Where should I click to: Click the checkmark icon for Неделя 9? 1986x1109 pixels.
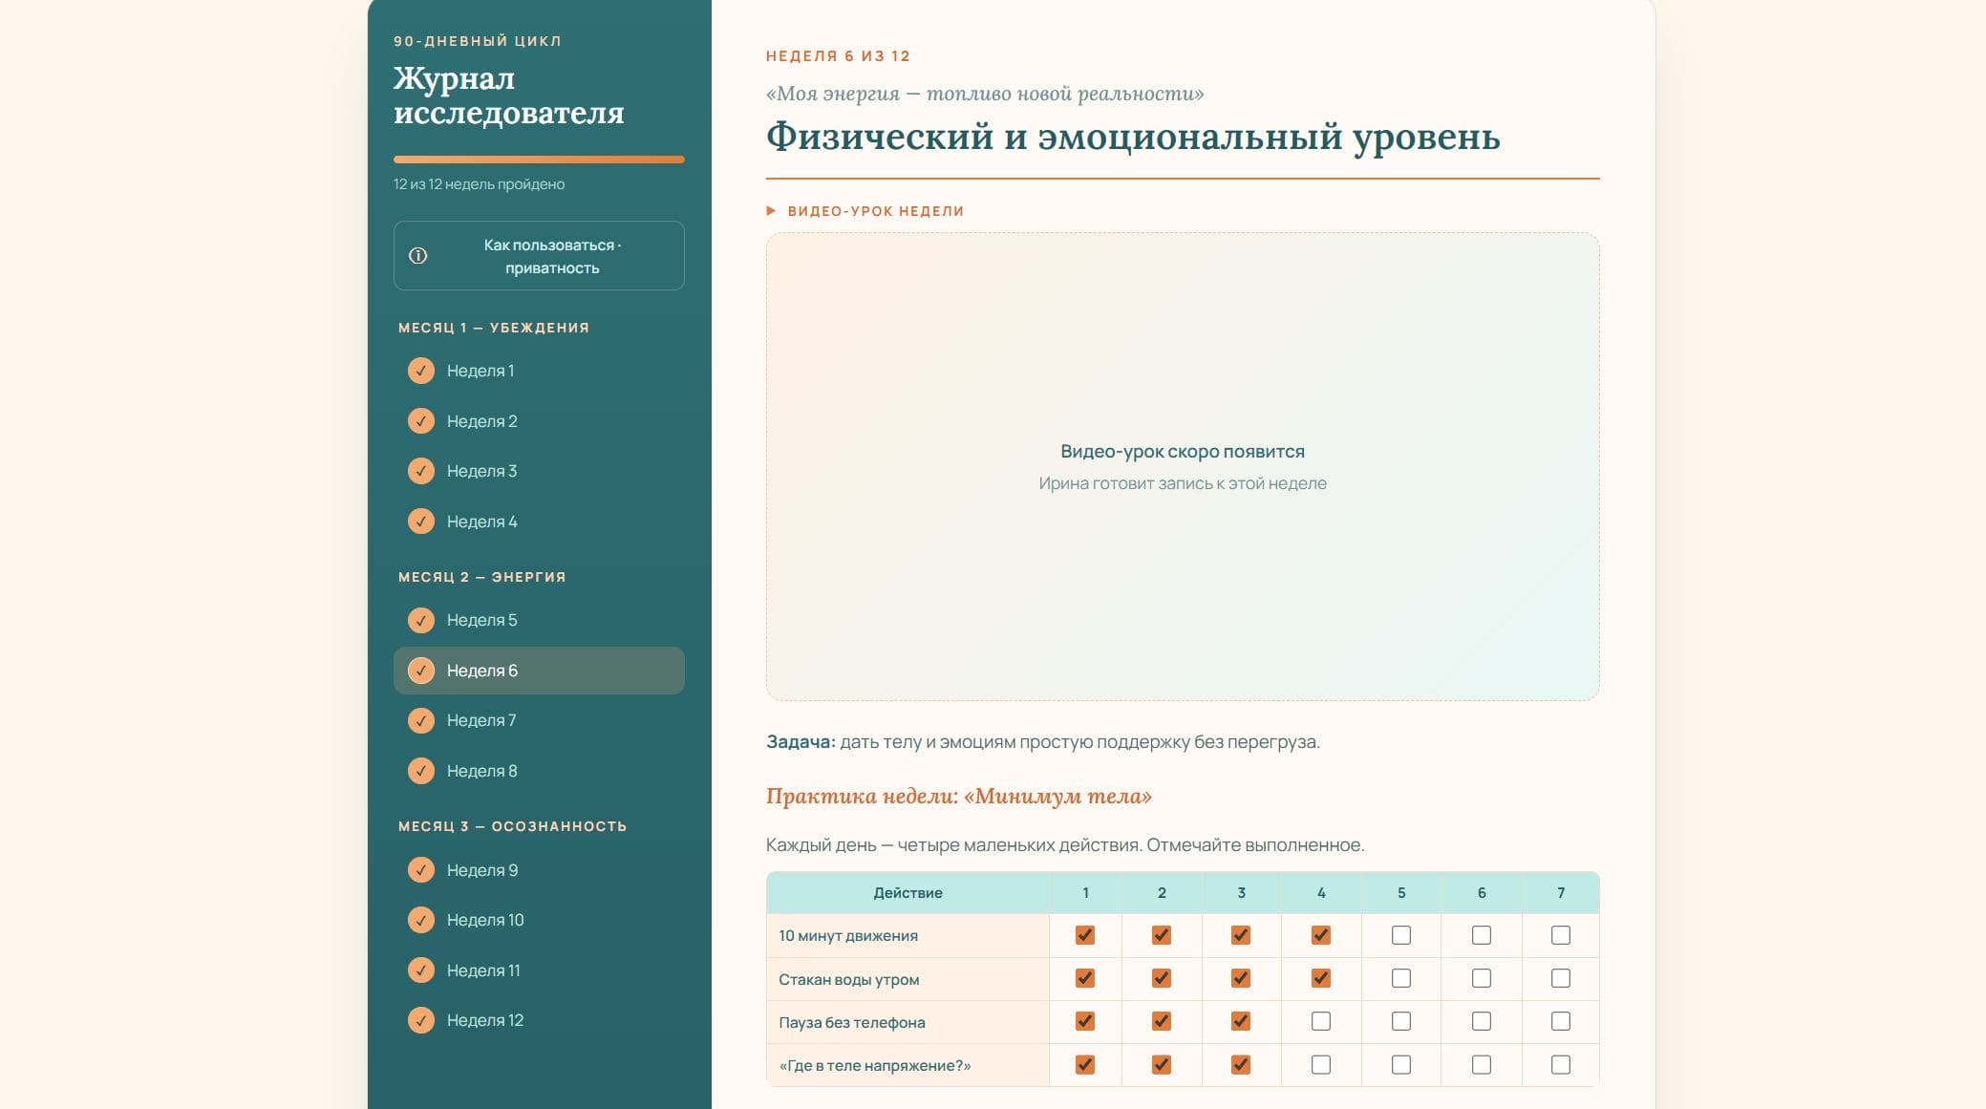[421, 870]
